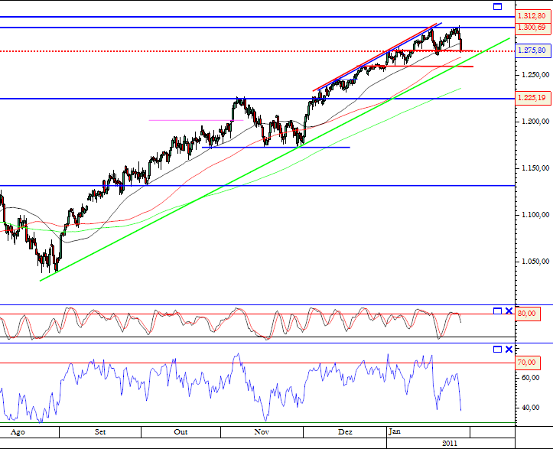This screenshot has width=553, height=449.
Task: Select the Jan month on time axis
Action: [x=395, y=431]
